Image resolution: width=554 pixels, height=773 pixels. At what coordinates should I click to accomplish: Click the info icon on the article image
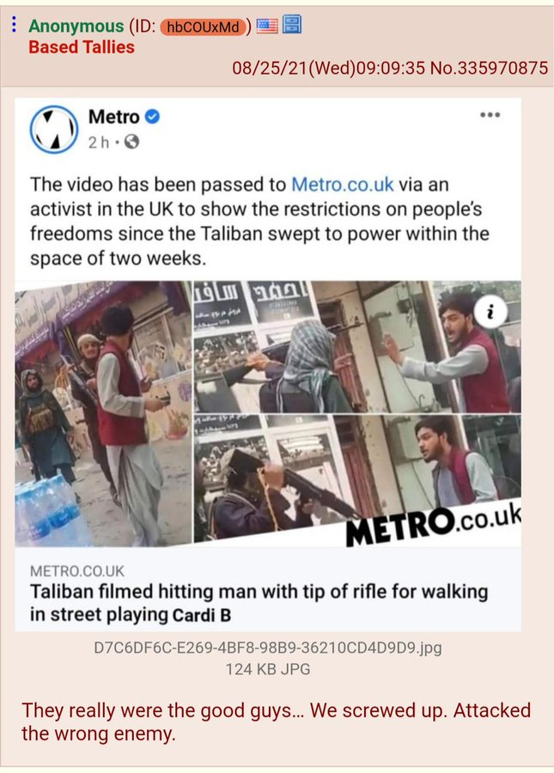(490, 312)
